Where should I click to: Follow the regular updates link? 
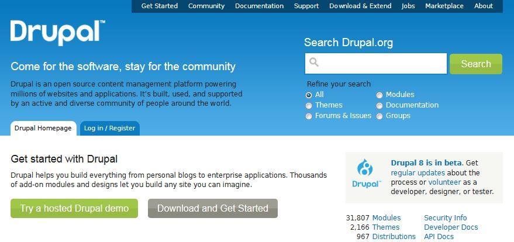point(418,173)
